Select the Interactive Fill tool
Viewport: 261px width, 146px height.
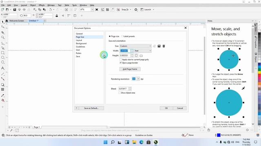point(3,100)
